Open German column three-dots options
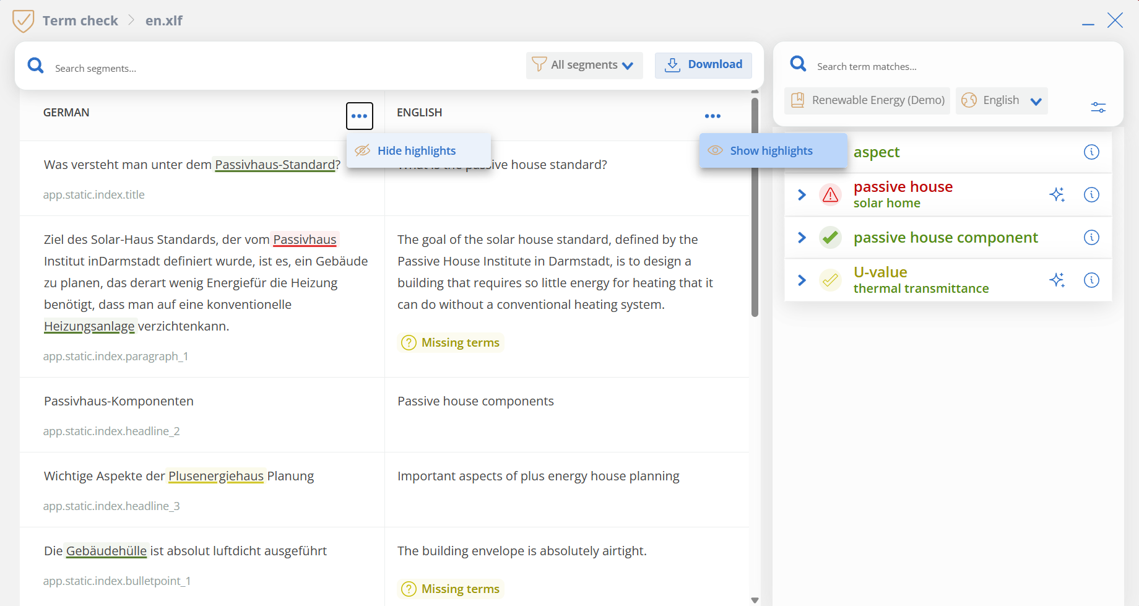The height and width of the screenshot is (606, 1139). [x=360, y=116]
